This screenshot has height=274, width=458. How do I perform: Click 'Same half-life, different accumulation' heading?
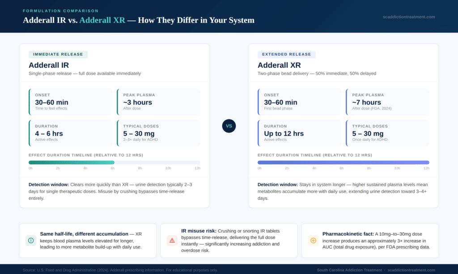point(84,234)
